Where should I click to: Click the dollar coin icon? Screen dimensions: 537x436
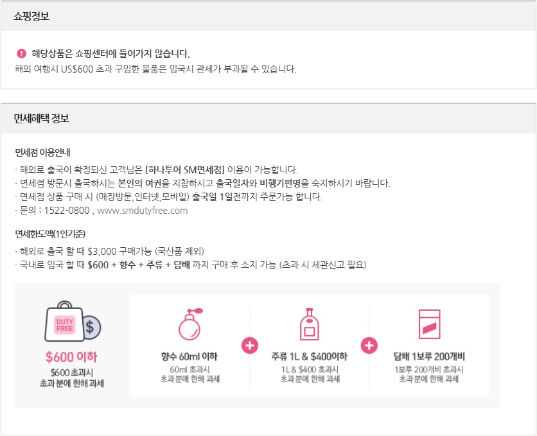click(x=89, y=327)
